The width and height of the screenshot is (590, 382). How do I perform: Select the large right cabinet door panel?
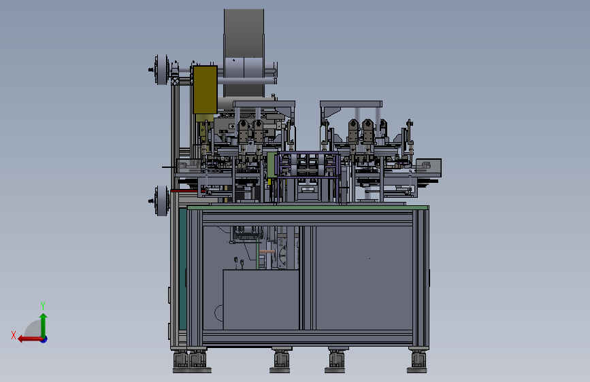click(364, 278)
